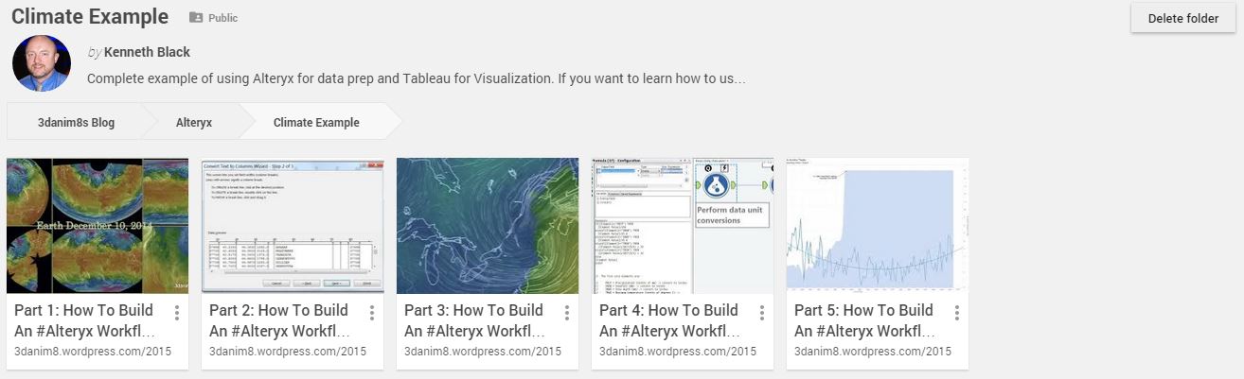Click the wordpress URL under Part 3
The image size is (1244, 379).
[483, 352]
